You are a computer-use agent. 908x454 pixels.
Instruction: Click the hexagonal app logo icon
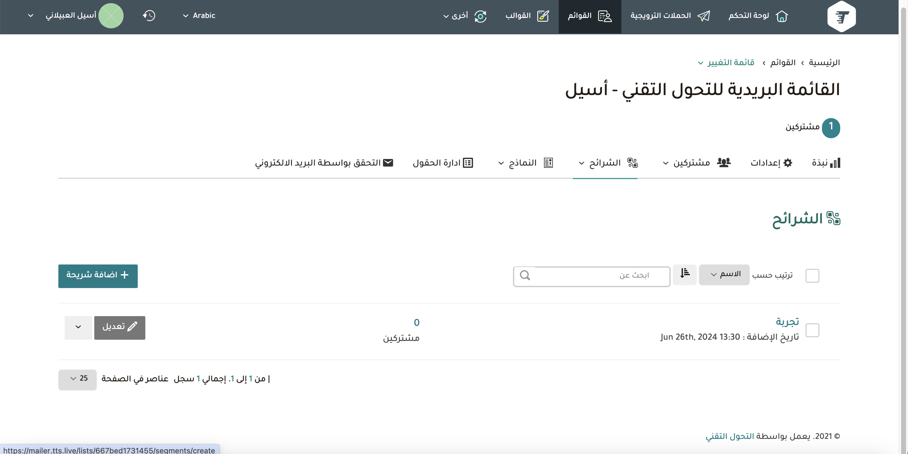[841, 17]
